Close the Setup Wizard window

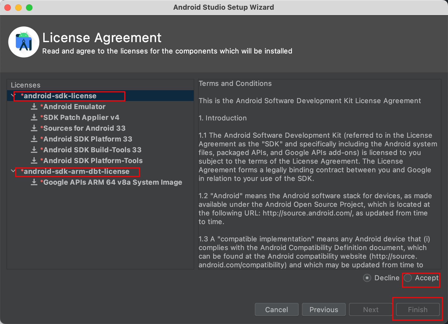pos(8,8)
